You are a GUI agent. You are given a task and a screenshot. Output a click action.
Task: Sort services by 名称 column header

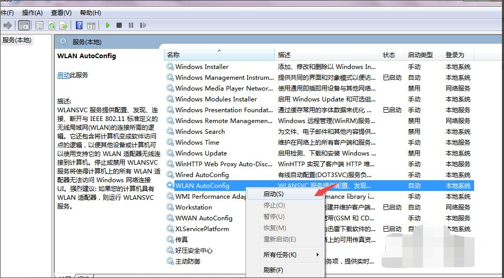coord(173,55)
